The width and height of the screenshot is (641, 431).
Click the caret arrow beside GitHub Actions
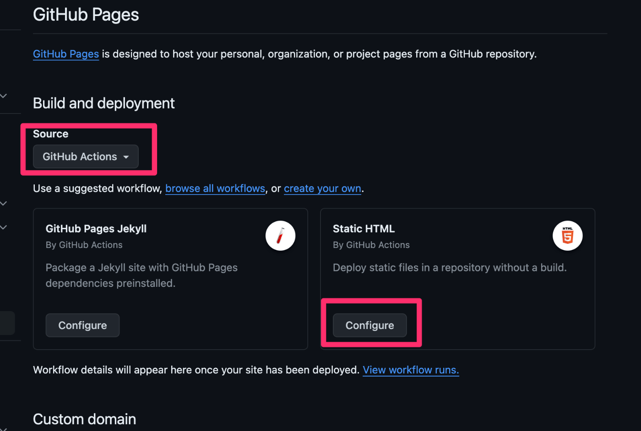point(126,157)
